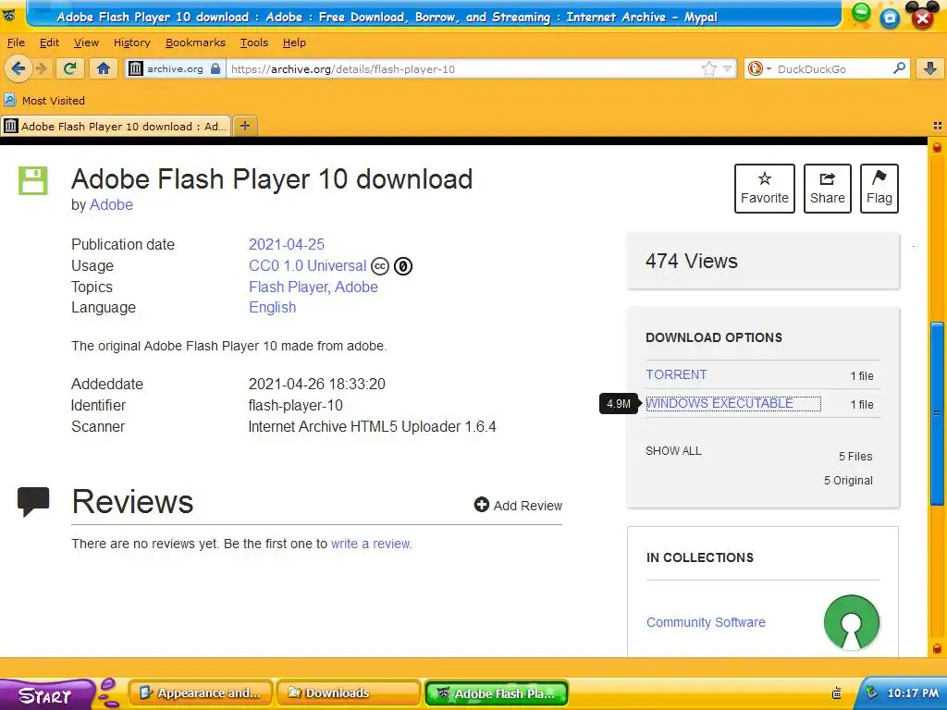The width and height of the screenshot is (947, 710).
Task: Open the Start menu button
Action: pyautogui.click(x=47, y=694)
